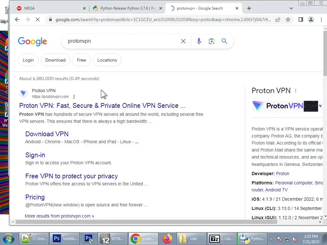
Task: Open the Chrome profile avatar
Action: coord(311,19)
